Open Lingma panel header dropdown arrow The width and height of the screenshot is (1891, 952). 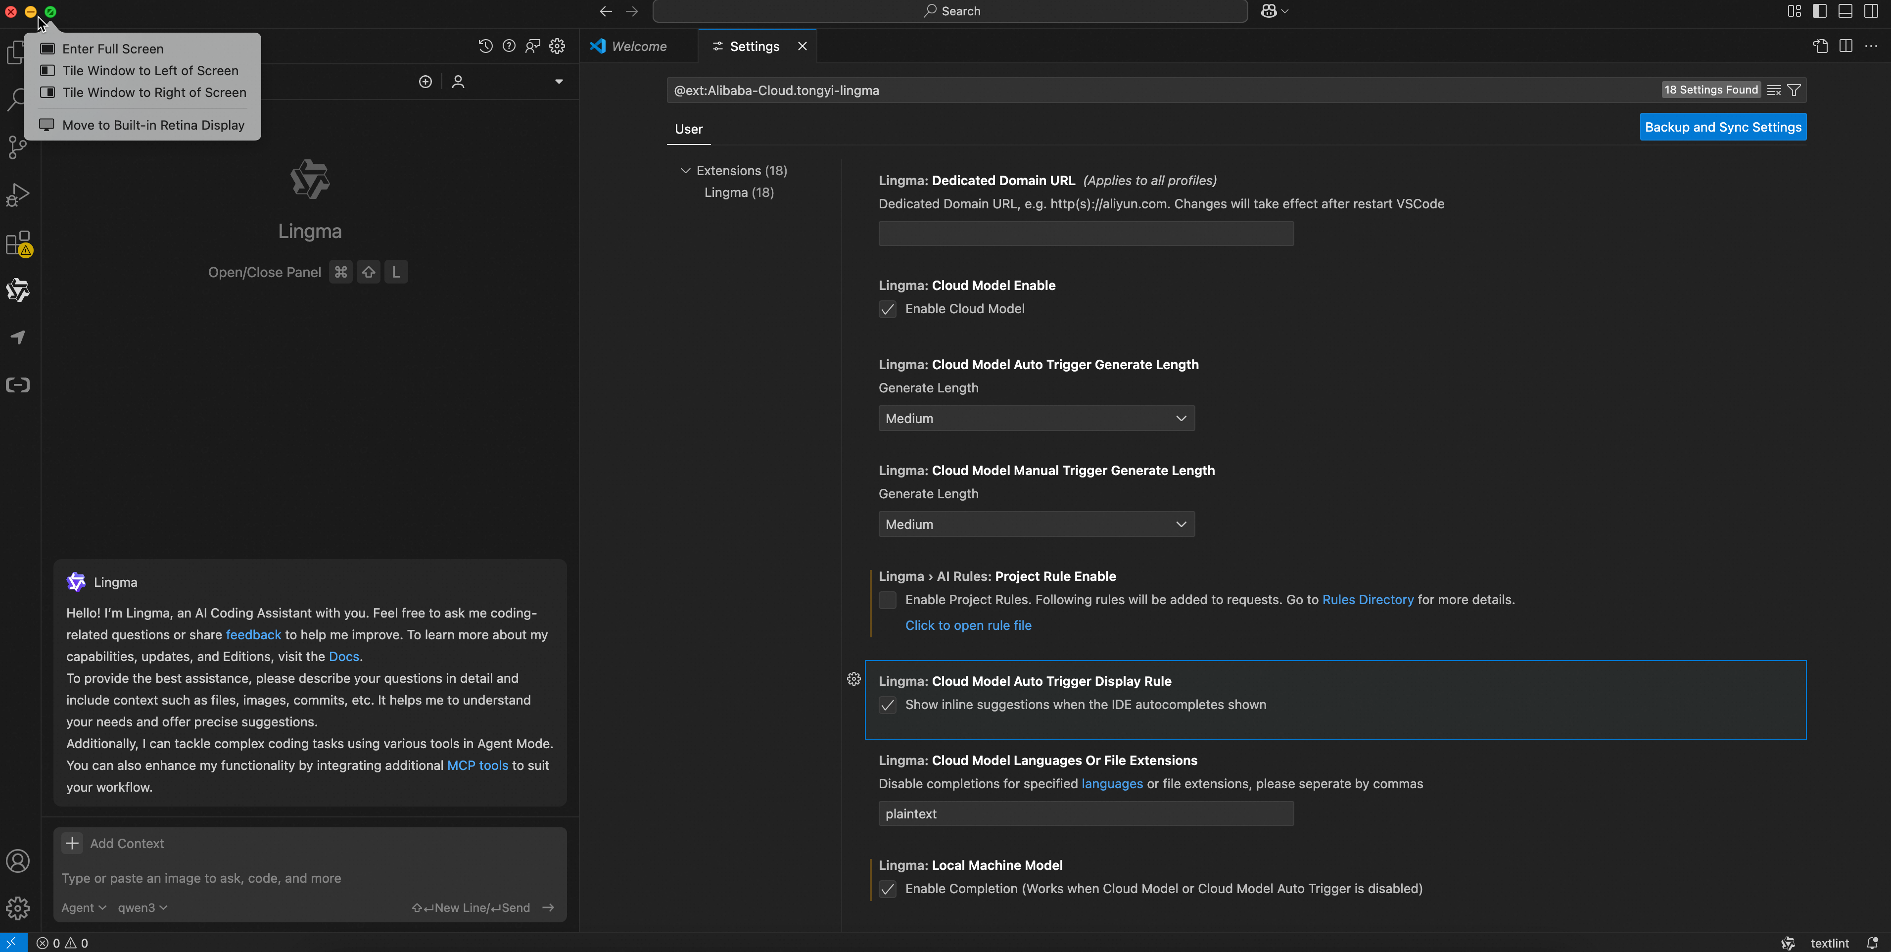point(559,82)
